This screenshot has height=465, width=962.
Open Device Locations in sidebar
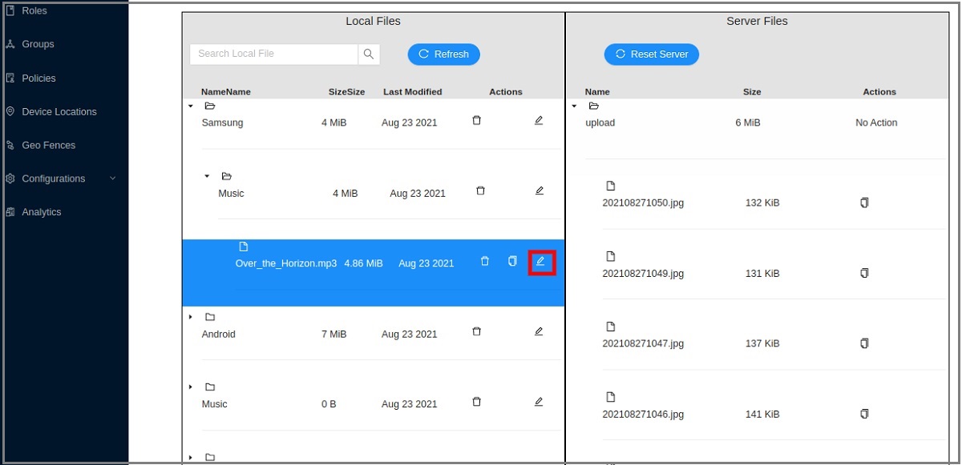59,112
